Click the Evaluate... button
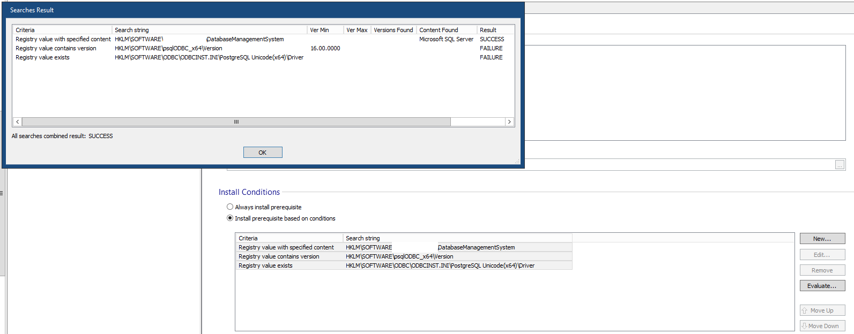The height and width of the screenshot is (334, 854). 822,286
